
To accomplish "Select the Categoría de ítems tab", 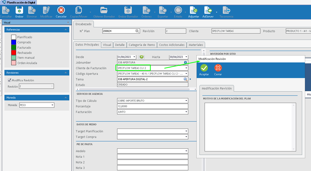I will point(142,45).
